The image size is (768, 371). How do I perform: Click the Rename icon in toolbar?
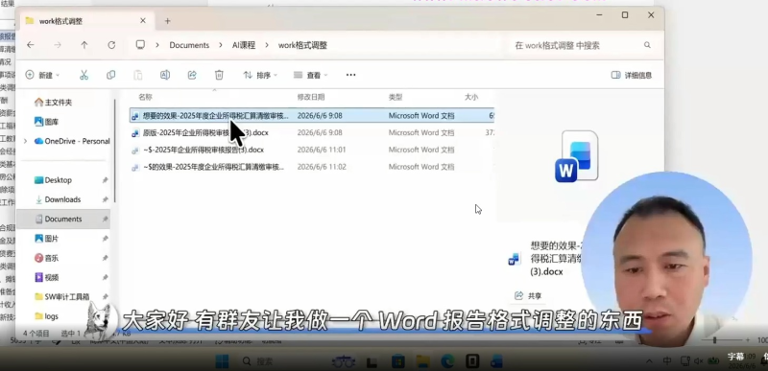click(165, 75)
